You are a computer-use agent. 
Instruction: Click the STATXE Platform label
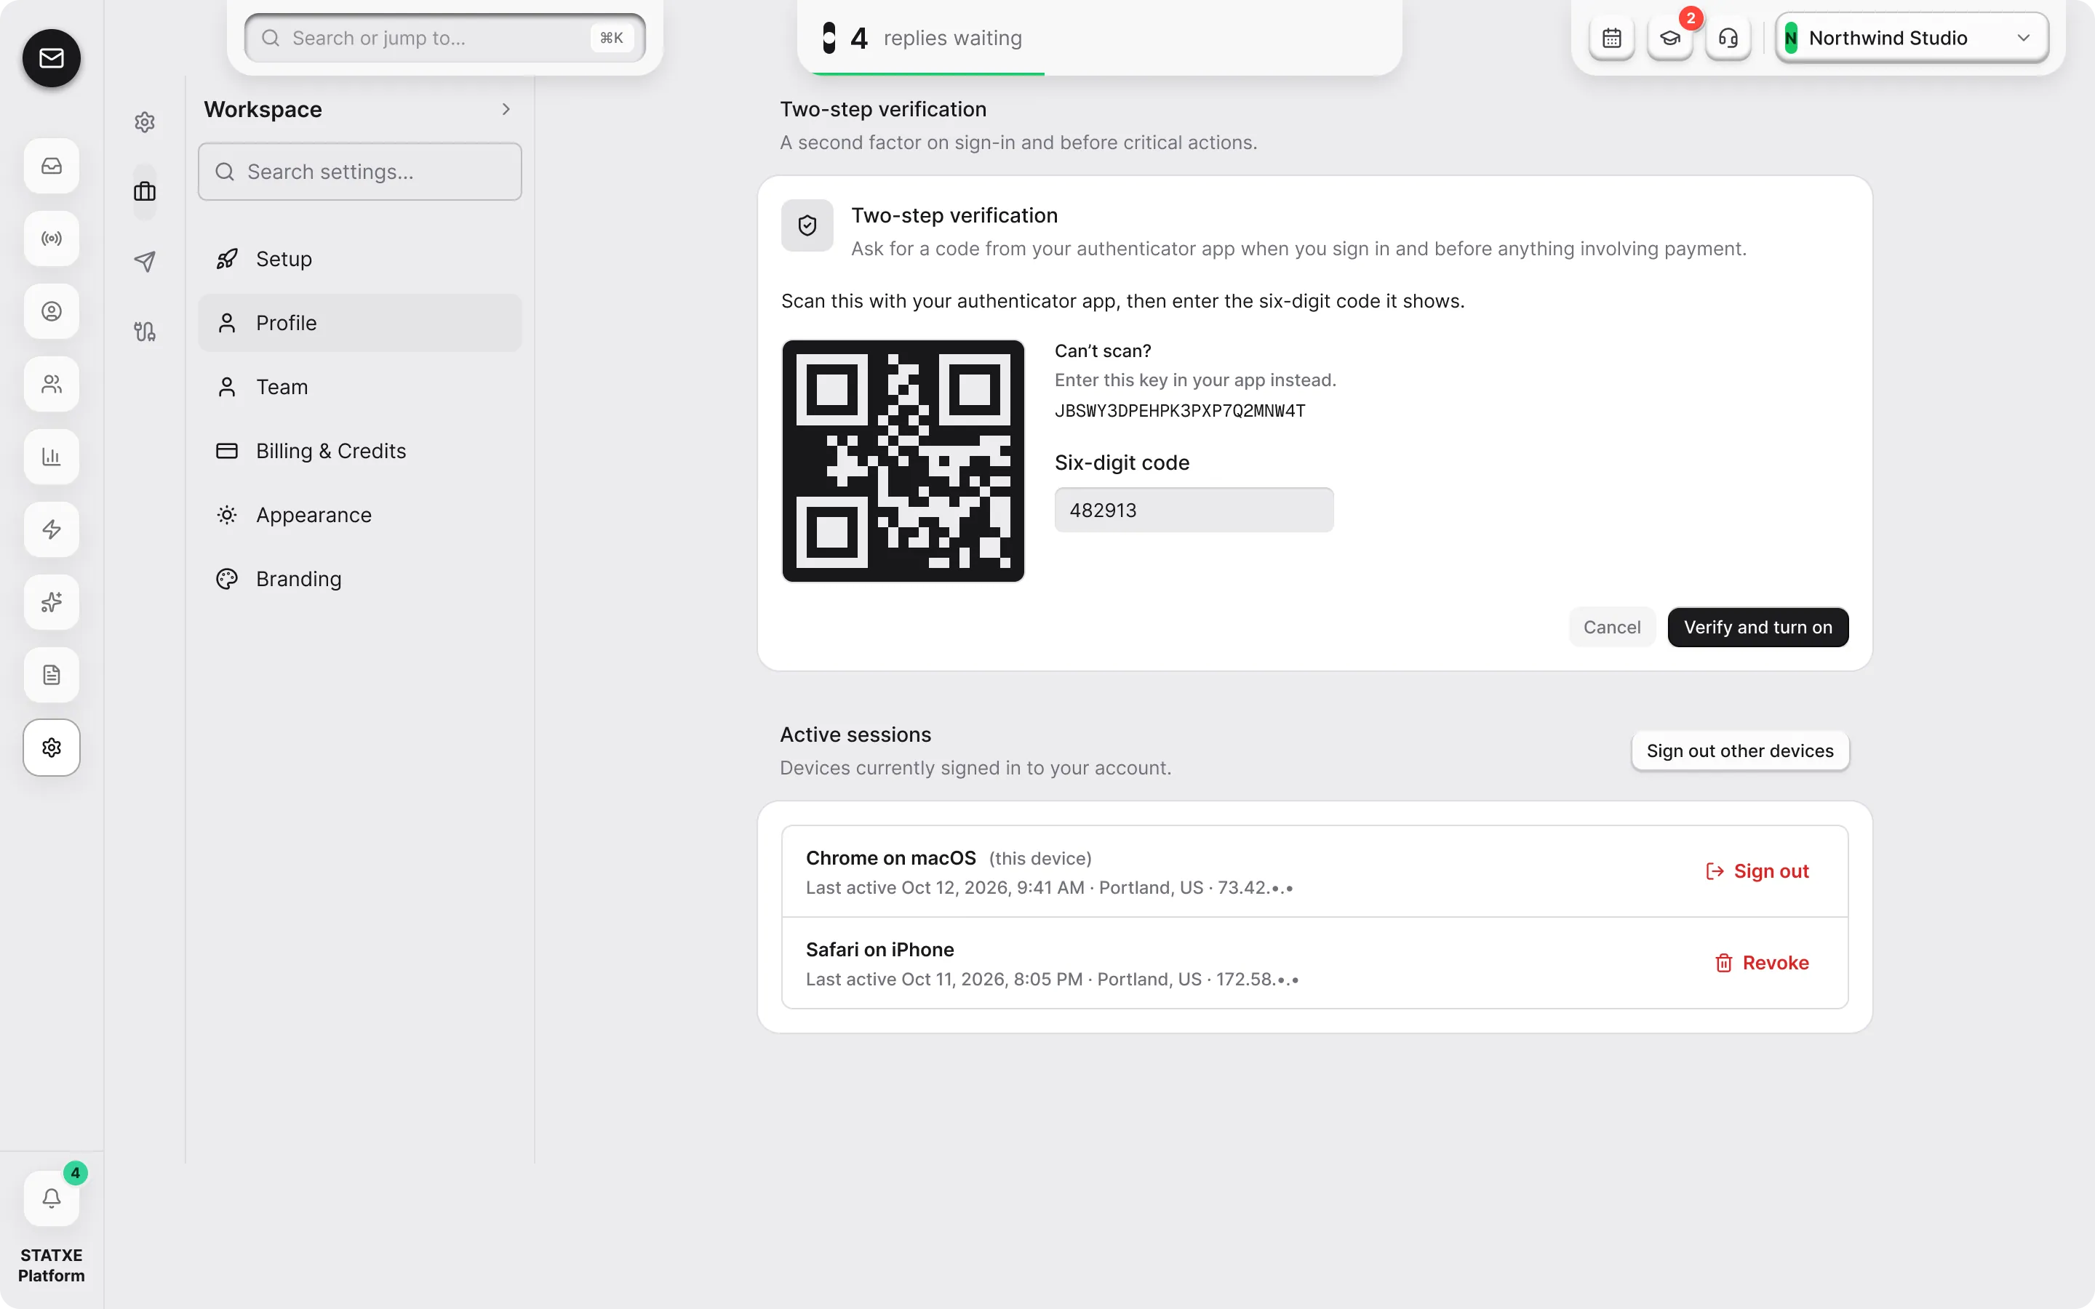click(x=51, y=1265)
